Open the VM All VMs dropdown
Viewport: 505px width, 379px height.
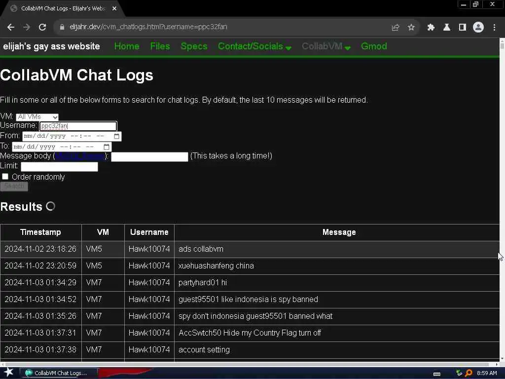[37, 117]
